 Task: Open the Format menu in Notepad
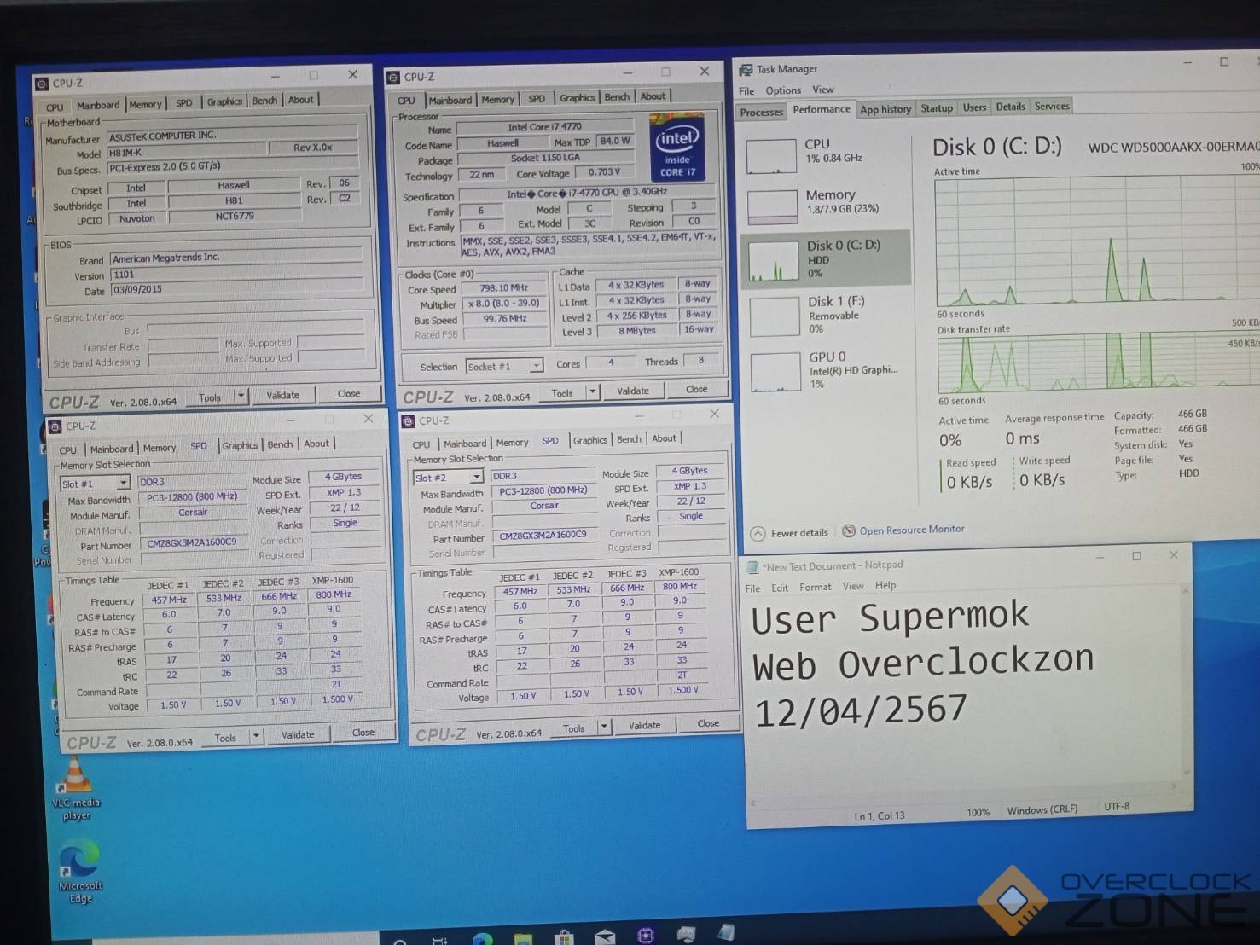(x=815, y=588)
